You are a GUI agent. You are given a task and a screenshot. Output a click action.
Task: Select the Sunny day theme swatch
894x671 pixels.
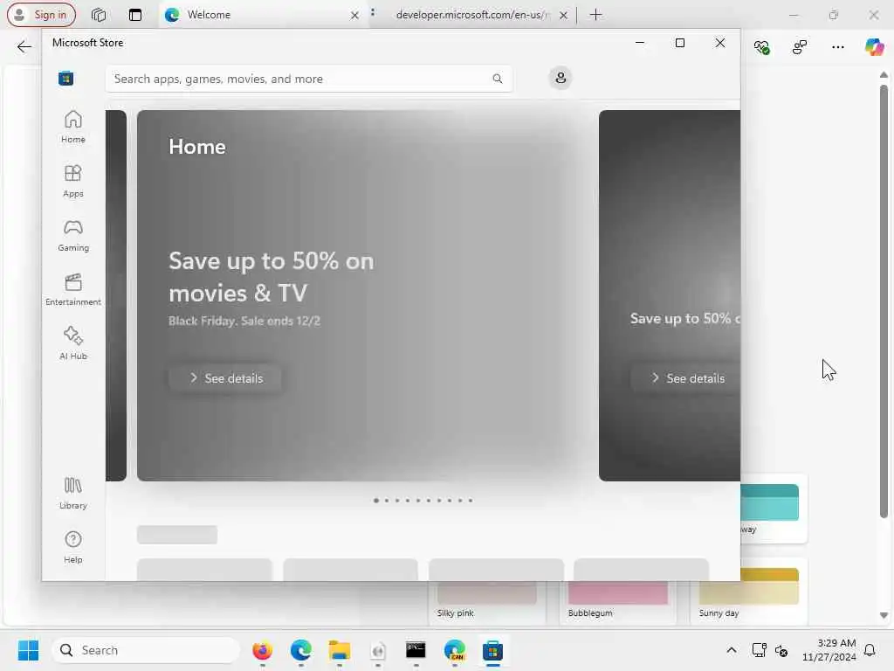tap(748, 593)
